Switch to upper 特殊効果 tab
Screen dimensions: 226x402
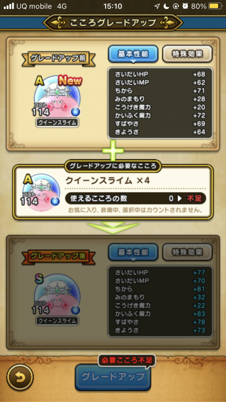point(188,54)
